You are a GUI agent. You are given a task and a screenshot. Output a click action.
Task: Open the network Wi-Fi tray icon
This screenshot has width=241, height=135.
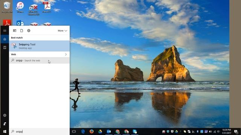[215, 132]
